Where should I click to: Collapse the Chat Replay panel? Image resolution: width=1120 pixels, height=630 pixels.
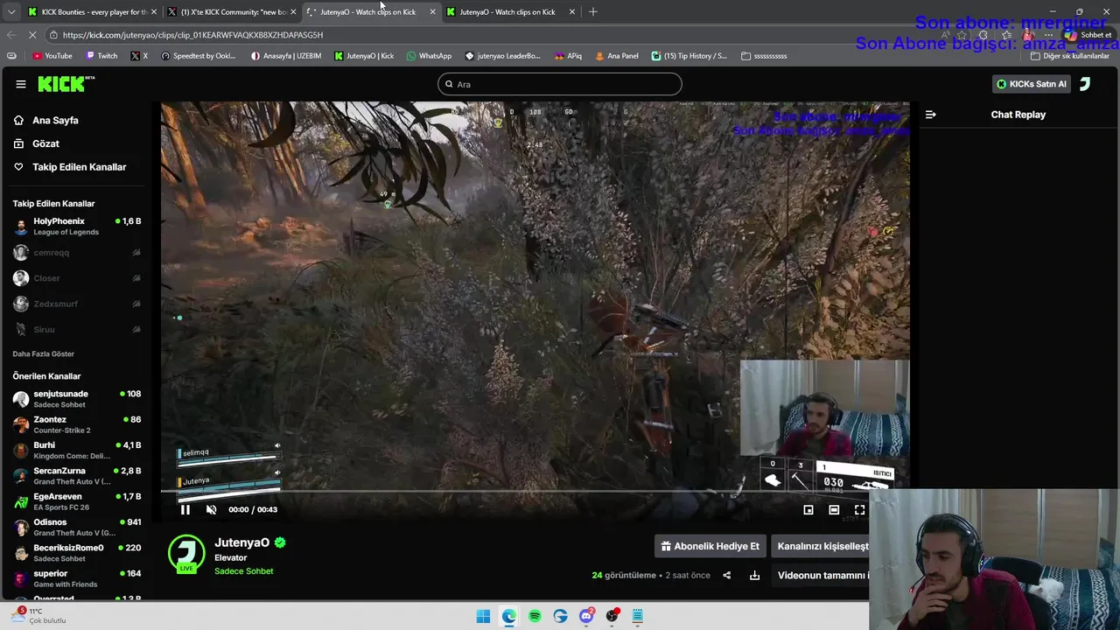pyautogui.click(x=930, y=115)
